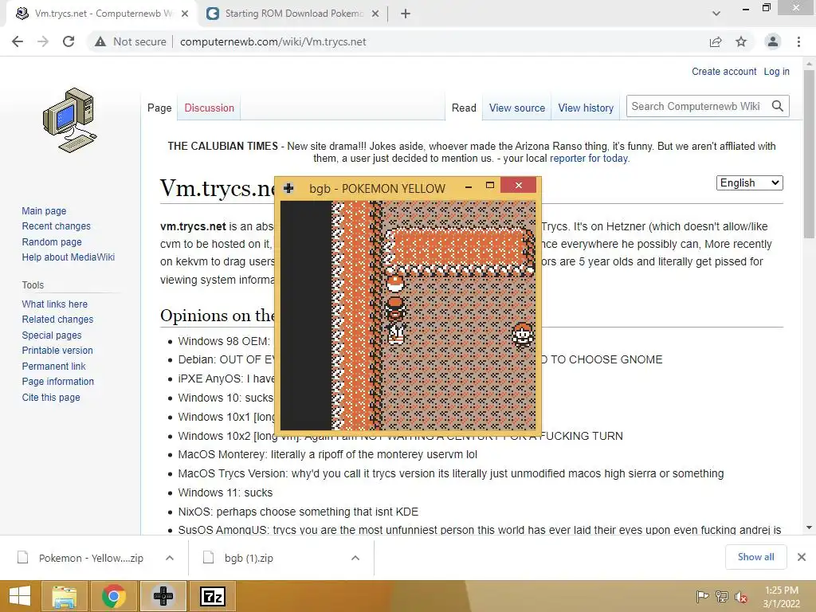Click the reporter for today link

coord(589,159)
